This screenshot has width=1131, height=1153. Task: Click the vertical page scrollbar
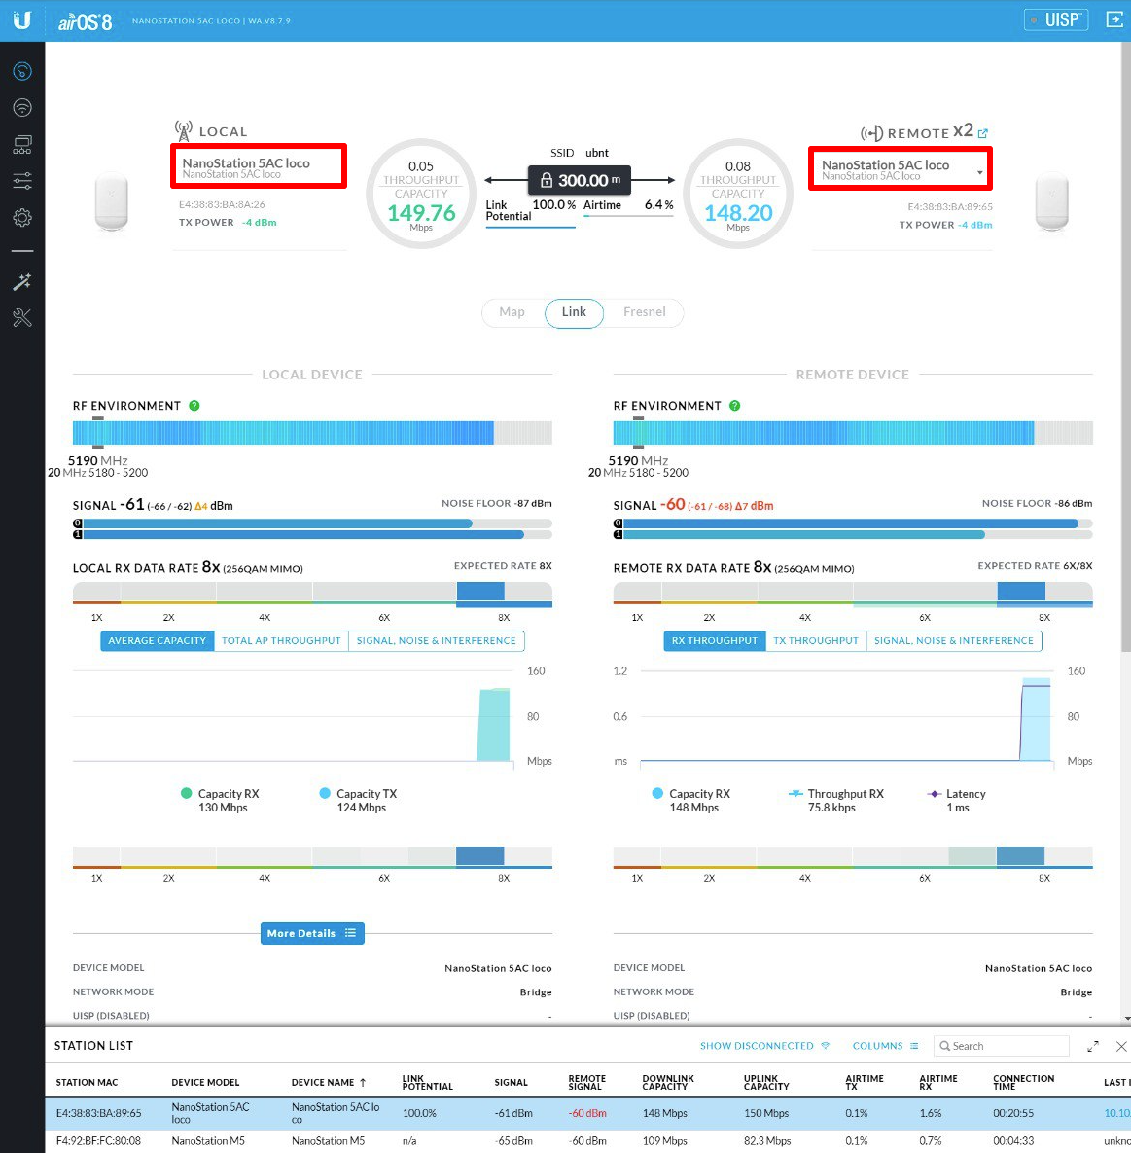pos(1126,345)
